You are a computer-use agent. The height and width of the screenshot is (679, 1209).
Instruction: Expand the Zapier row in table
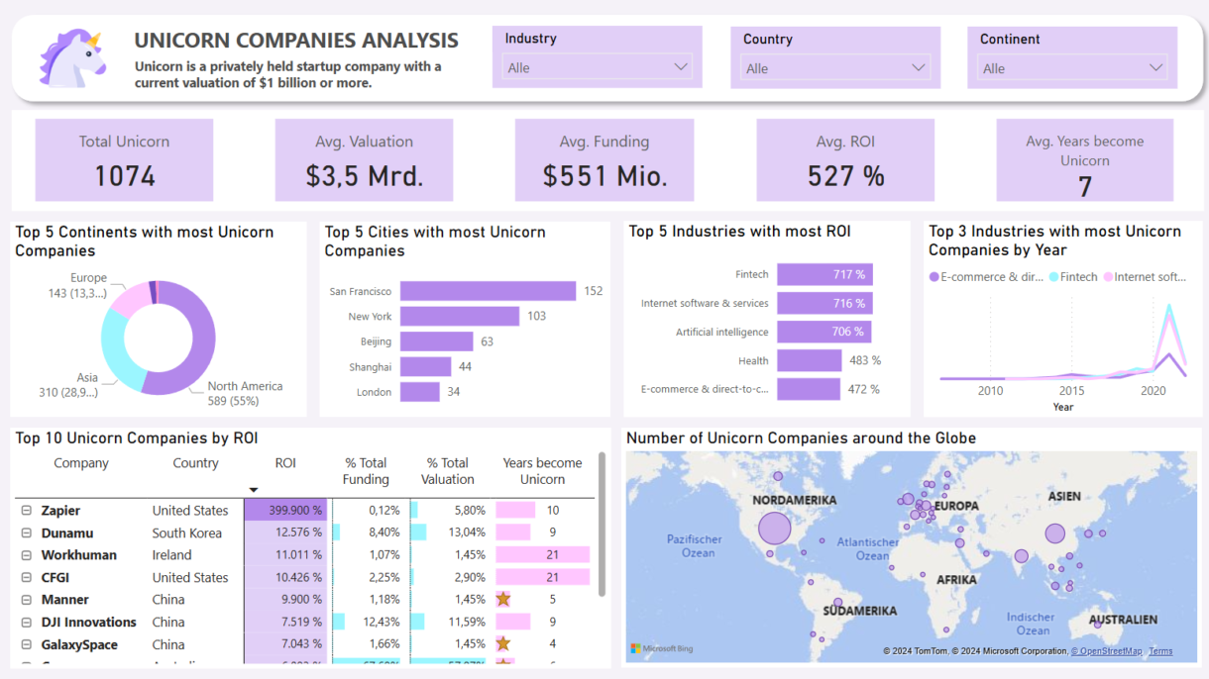click(27, 511)
